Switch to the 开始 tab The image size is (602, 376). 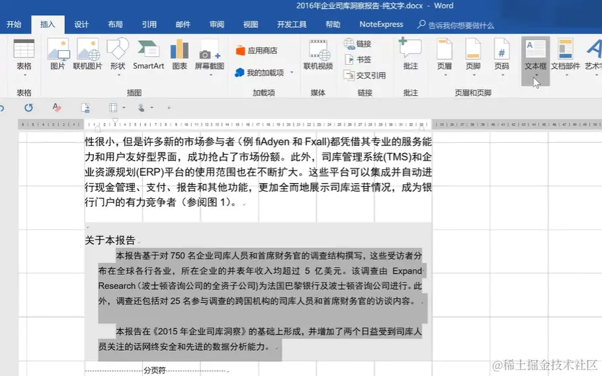[14, 24]
